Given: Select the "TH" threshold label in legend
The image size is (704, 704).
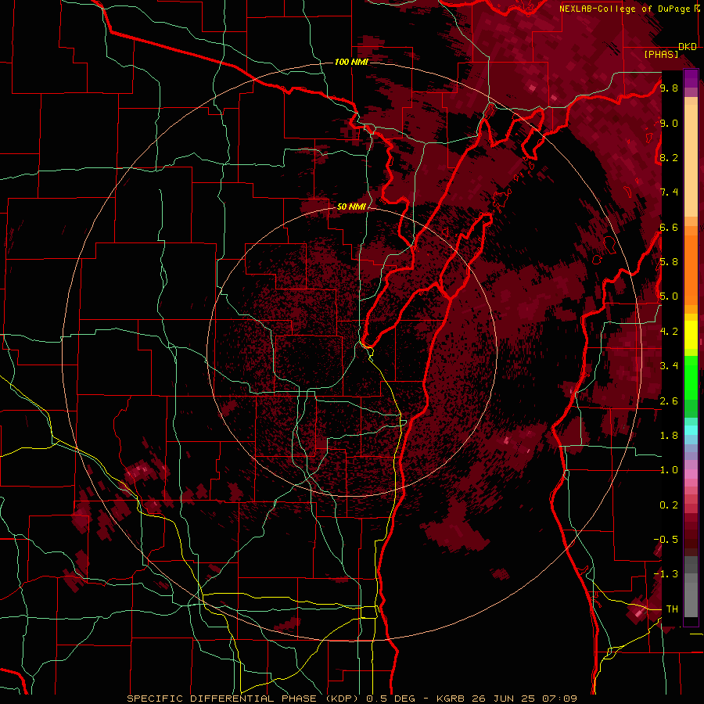Looking at the screenshot, I should [672, 609].
